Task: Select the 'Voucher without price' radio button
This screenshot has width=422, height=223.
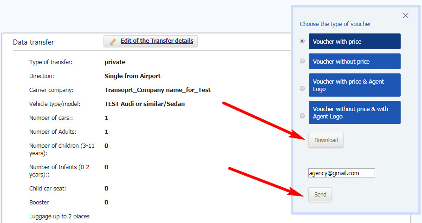Action: click(x=302, y=61)
